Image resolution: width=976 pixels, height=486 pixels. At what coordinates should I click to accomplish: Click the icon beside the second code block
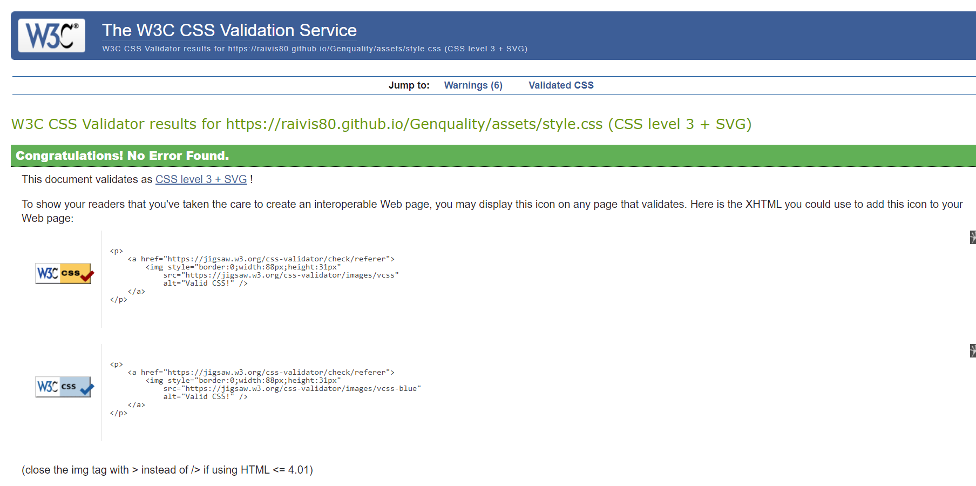[973, 350]
